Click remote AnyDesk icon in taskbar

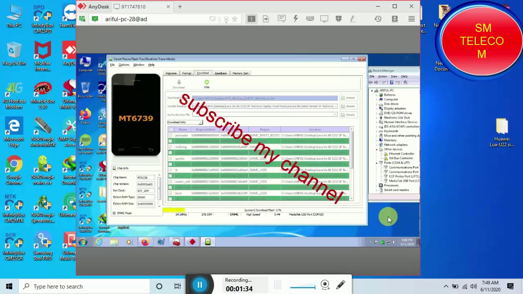[x=192, y=242]
